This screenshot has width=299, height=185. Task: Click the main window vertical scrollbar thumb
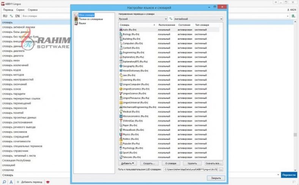coord(295,135)
